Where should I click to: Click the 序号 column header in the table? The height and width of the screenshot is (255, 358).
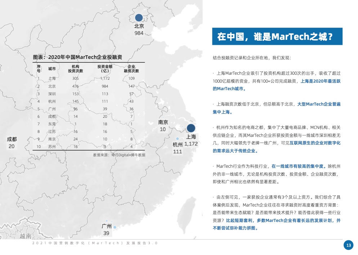[39, 69]
